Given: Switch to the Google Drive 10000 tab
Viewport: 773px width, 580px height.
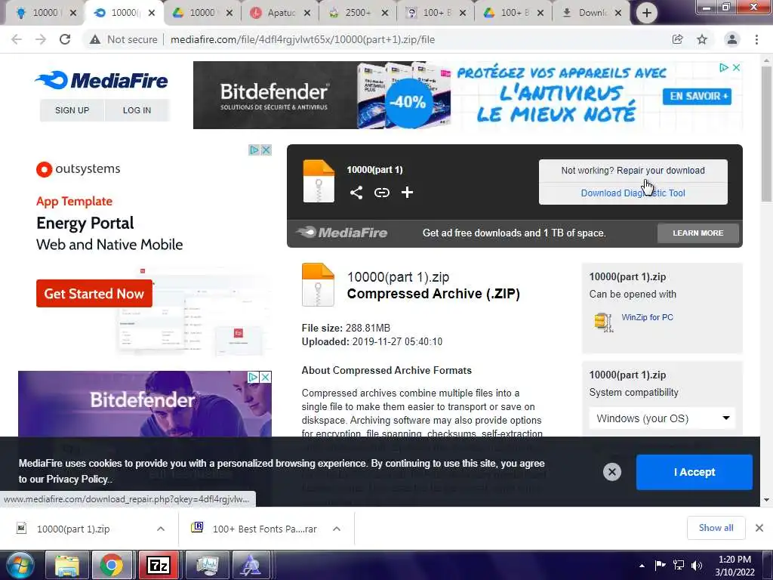Looking at the screenshot, I should click(x=202, y=13).
